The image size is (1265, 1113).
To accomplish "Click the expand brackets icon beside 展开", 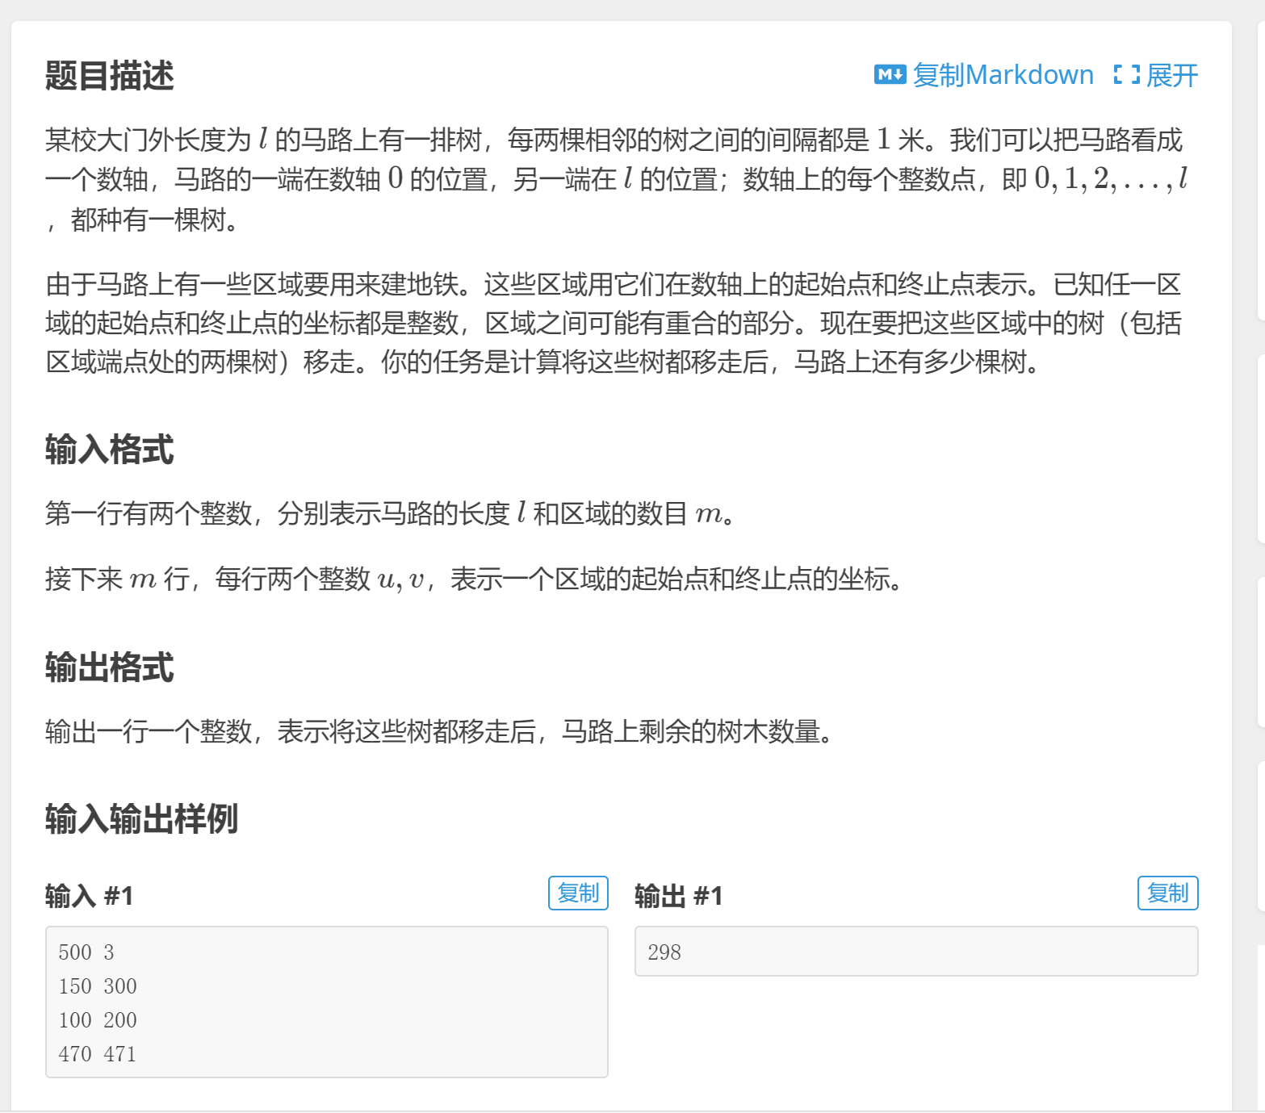I will [x=1126, y=75].
